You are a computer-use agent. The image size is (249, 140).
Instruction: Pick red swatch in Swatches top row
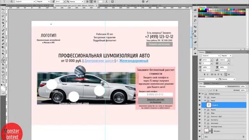[199, 9]
